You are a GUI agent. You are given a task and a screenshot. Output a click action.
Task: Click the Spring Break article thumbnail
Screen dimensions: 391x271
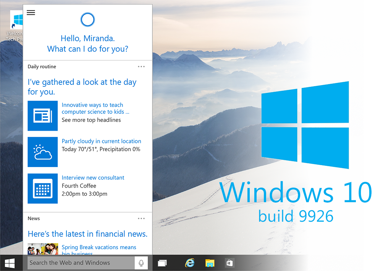(x=43, y=249)
